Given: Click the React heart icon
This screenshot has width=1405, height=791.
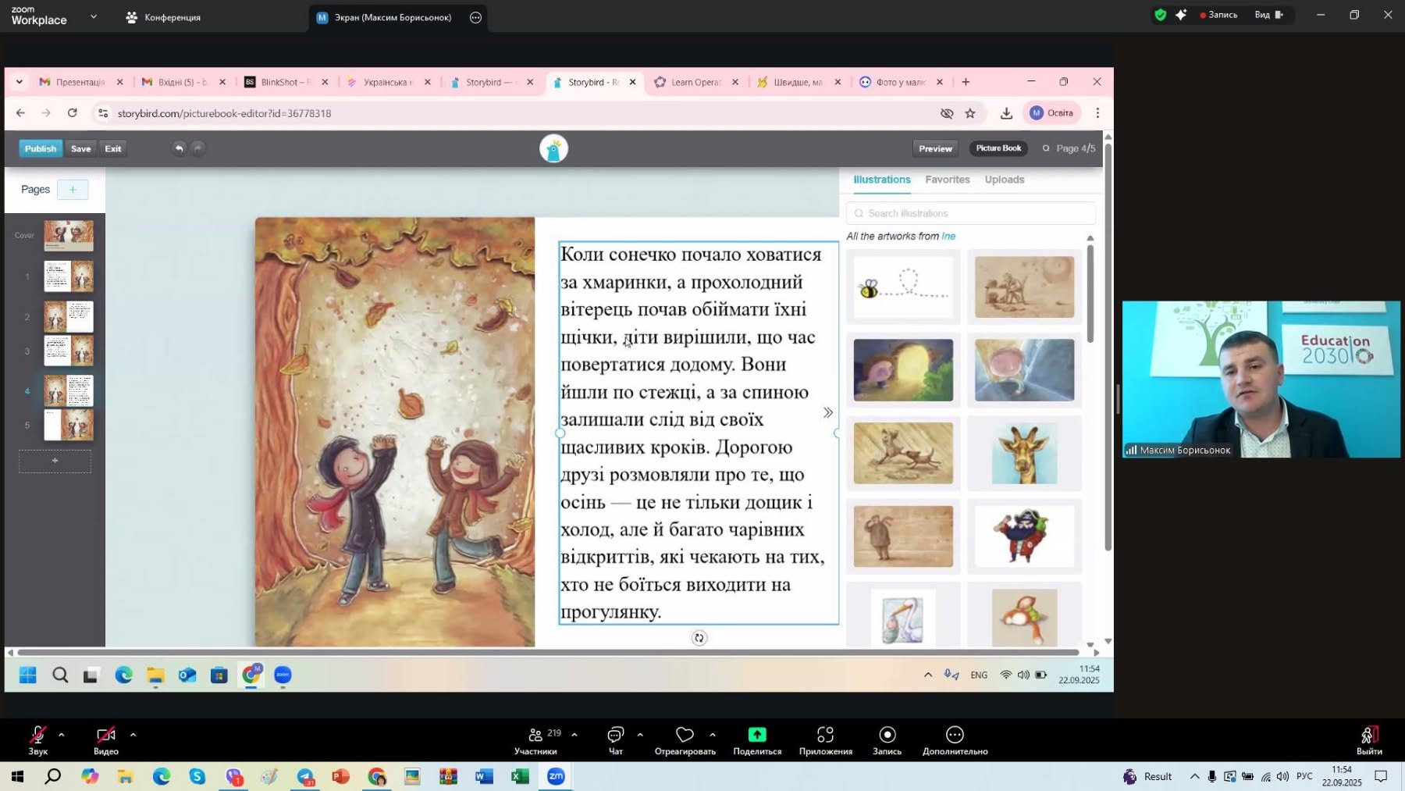Looking at the screenshot, I should 685,735.
